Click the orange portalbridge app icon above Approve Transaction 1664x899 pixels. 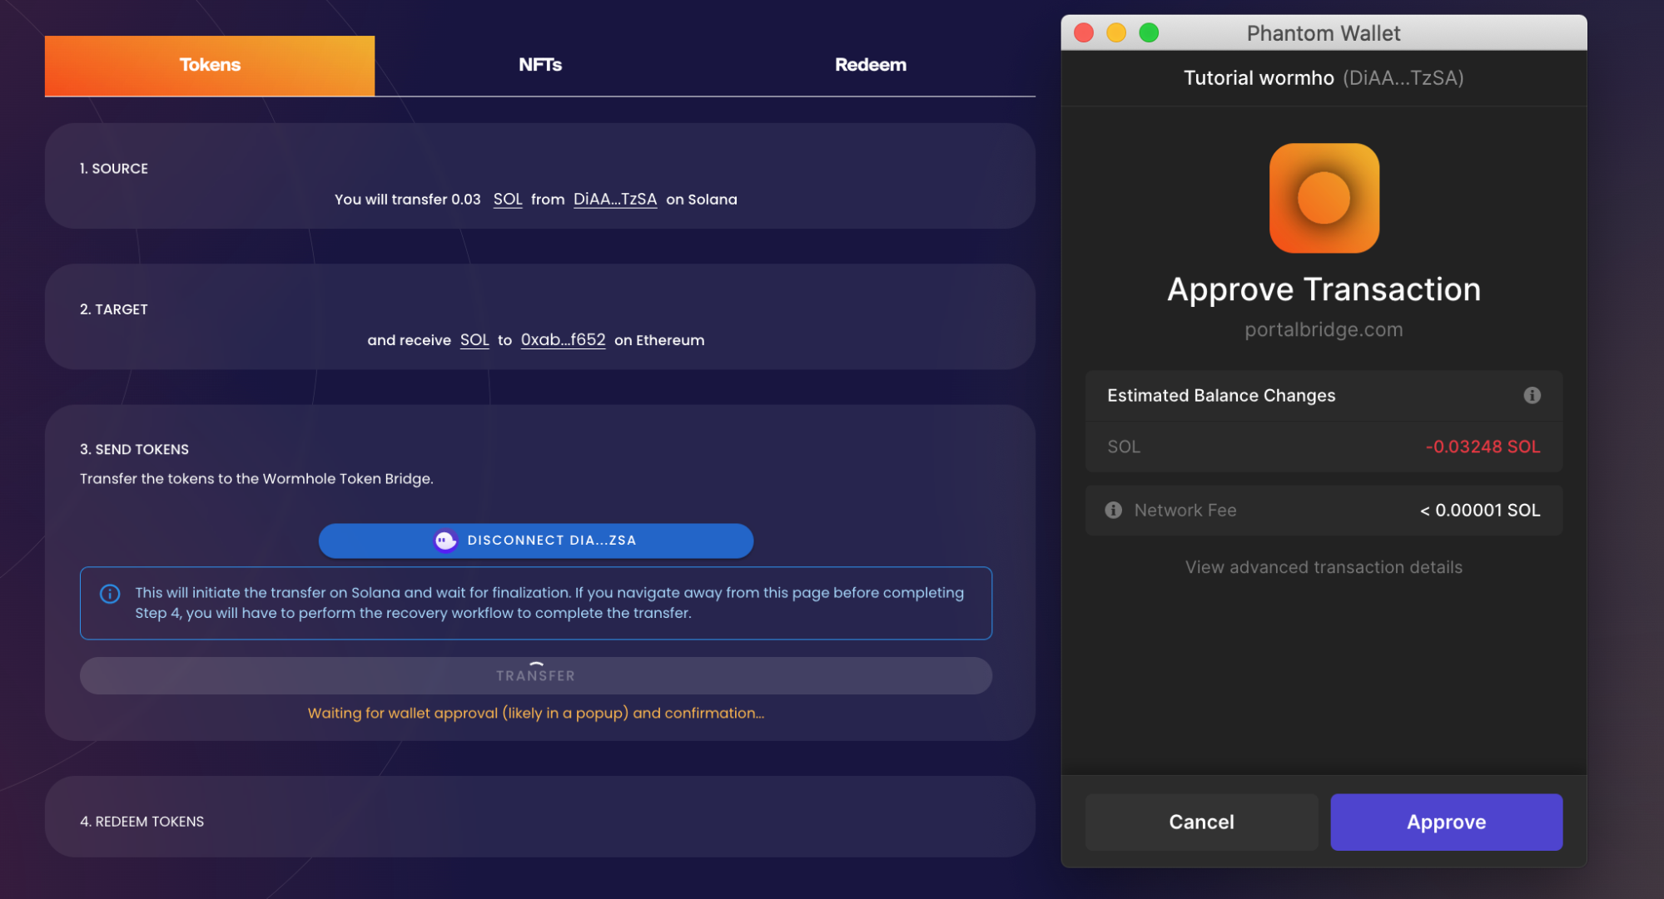point(1323,198)
